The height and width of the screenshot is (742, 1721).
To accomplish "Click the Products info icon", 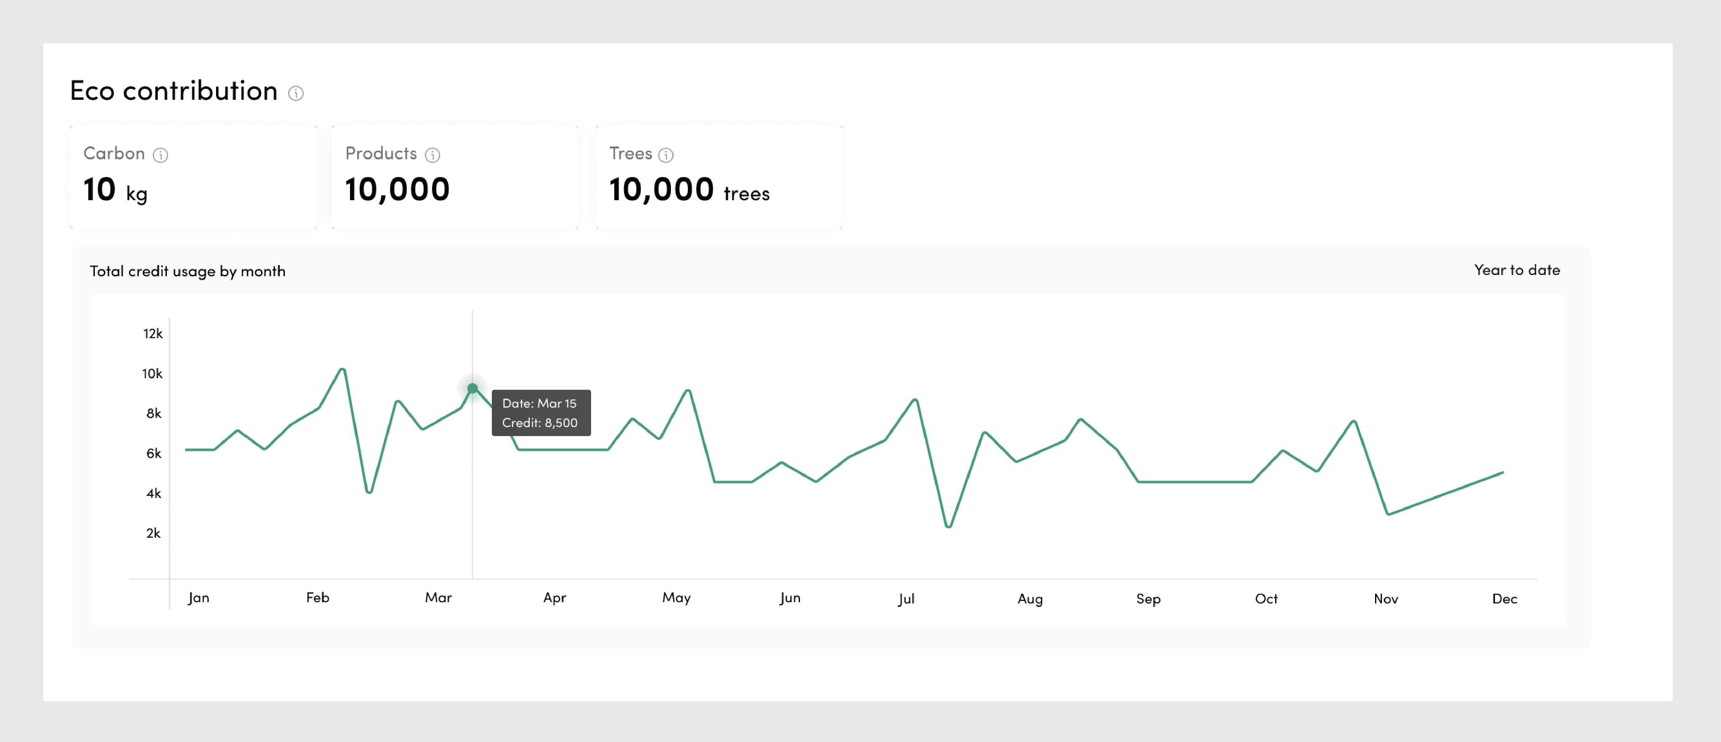I will 433,155.
